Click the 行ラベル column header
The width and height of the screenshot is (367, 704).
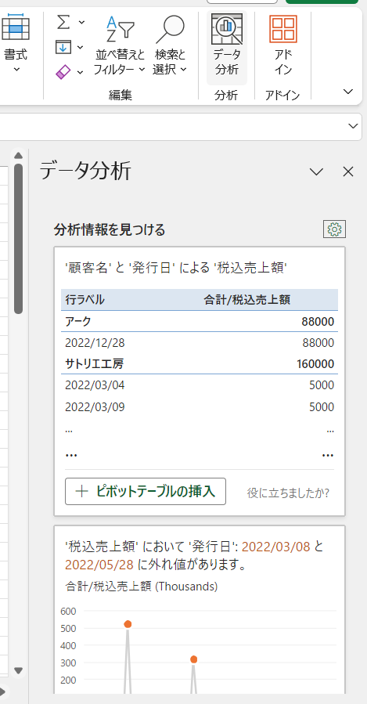[x=85, y=300]
